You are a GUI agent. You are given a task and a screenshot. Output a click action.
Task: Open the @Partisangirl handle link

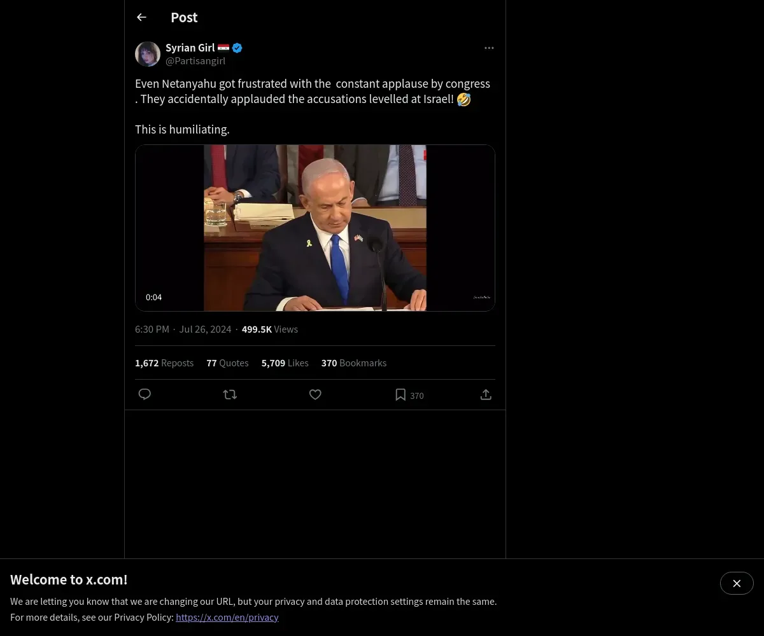pos(195,61)
